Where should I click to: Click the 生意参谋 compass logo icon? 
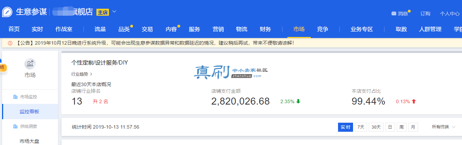(x=7, y=12)
